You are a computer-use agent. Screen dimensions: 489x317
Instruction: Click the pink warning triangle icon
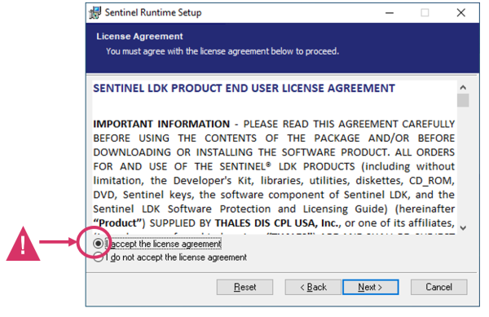(x=23, y=244)
